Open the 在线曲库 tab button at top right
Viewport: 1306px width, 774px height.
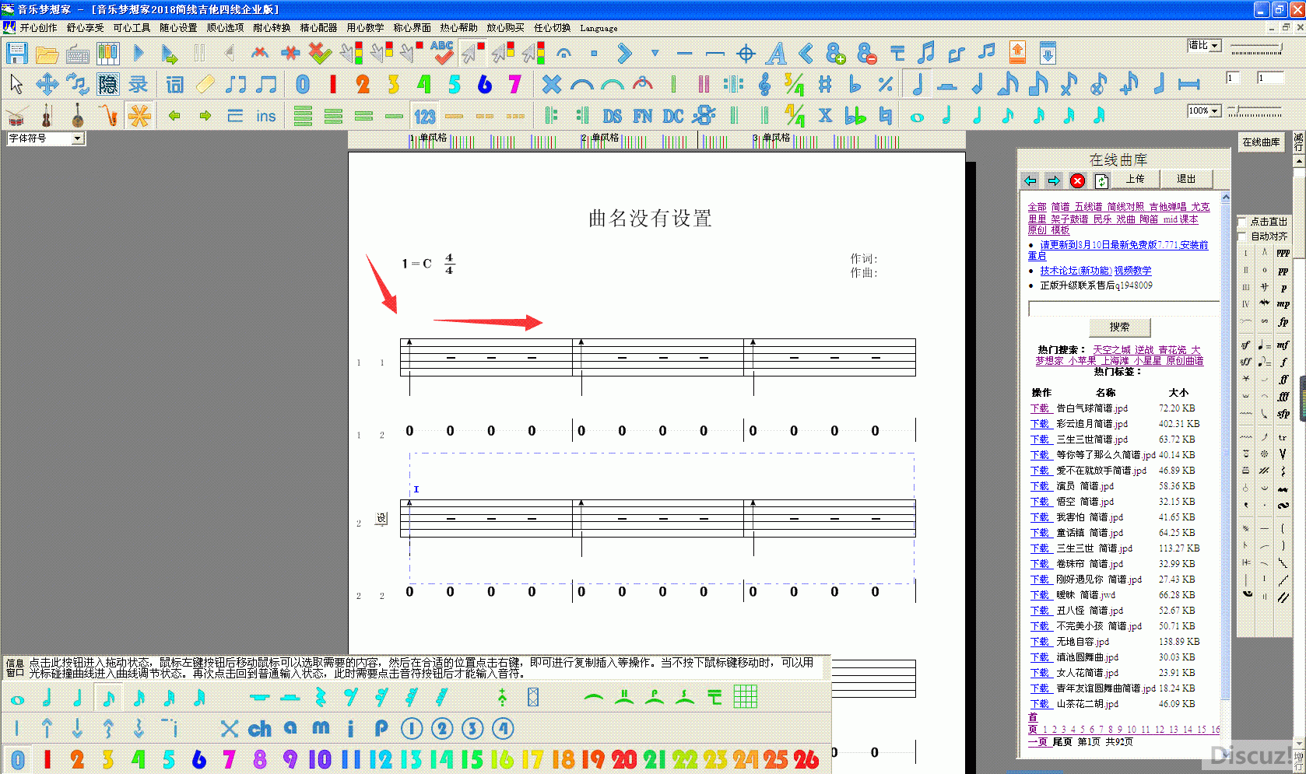point(1261,142)
